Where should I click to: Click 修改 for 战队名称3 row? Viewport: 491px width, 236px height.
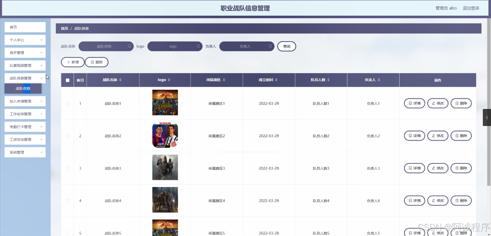(438, 168)
